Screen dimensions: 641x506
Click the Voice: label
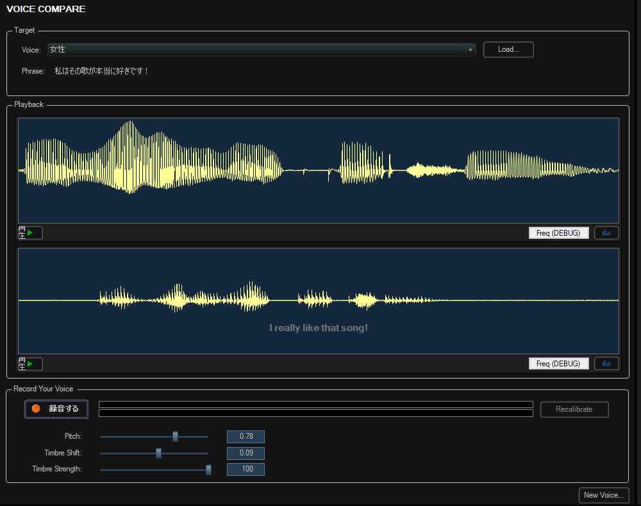coord(31,50)
